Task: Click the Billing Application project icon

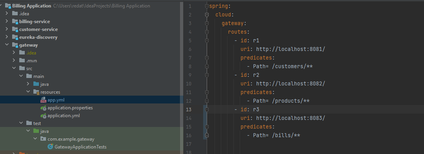Action: pos(8,5)
